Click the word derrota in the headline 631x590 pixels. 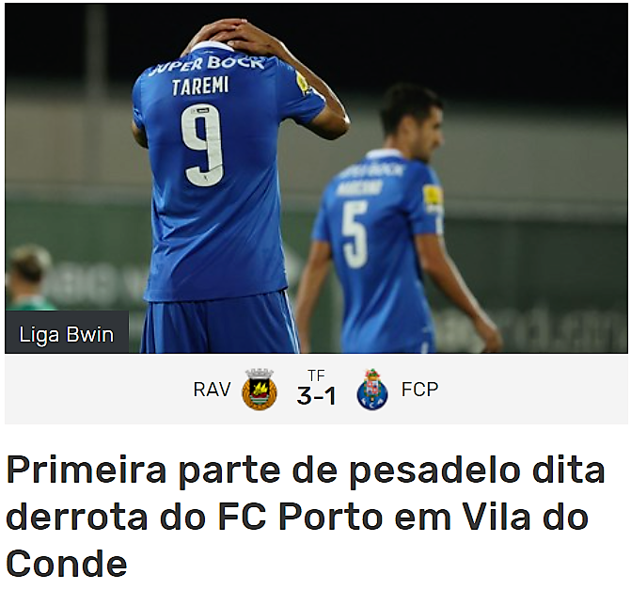click(x=76, y=517)
